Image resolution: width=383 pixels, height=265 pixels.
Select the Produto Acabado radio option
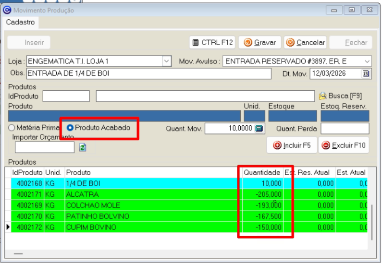pyautogui.click(x=70, y=128)
